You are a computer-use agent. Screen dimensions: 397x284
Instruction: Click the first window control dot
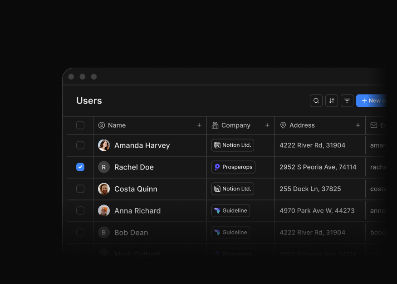[x=71, y=77]
